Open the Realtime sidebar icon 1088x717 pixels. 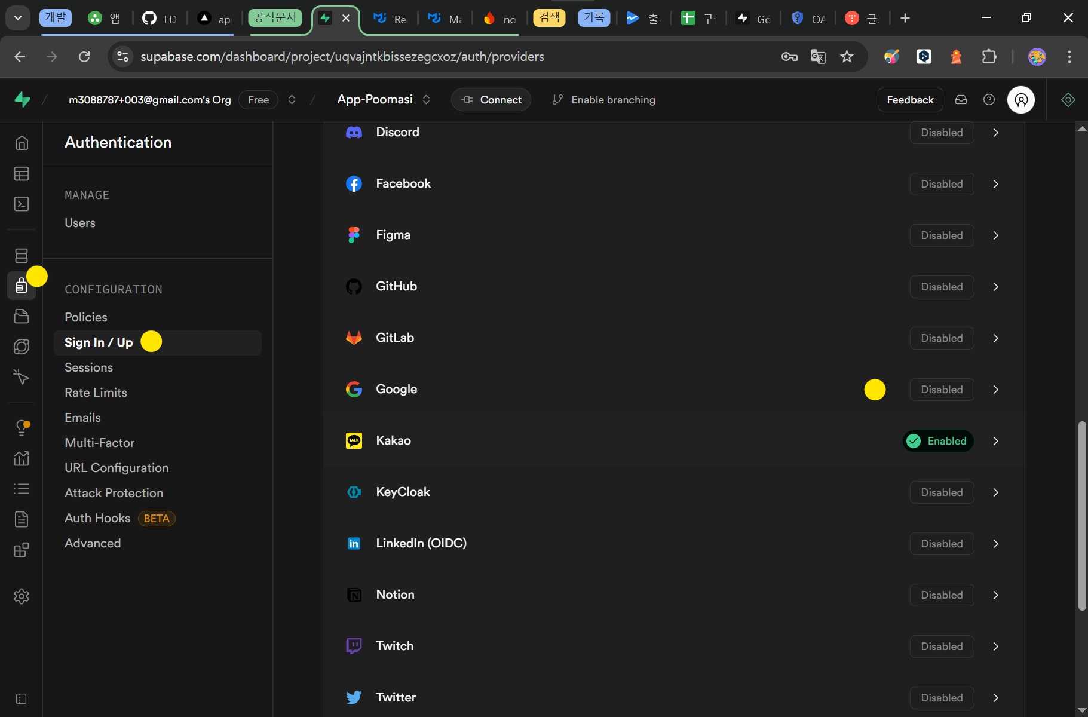pos(22,377)
